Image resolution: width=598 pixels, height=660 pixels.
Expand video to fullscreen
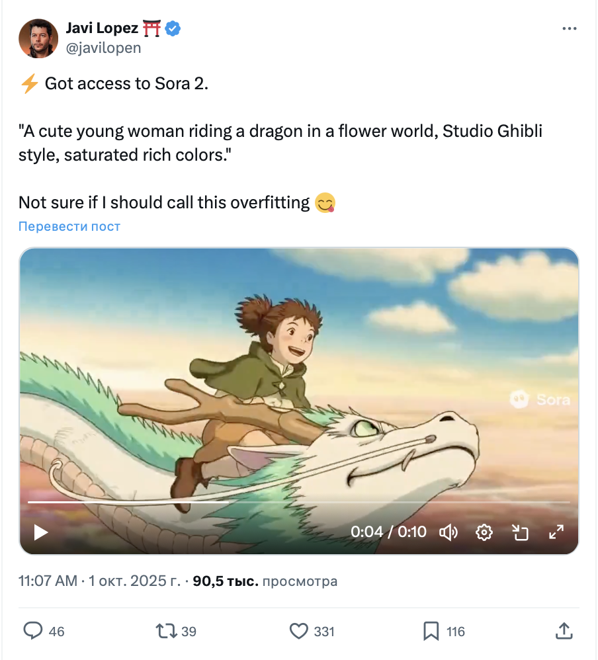pos(556,532)
